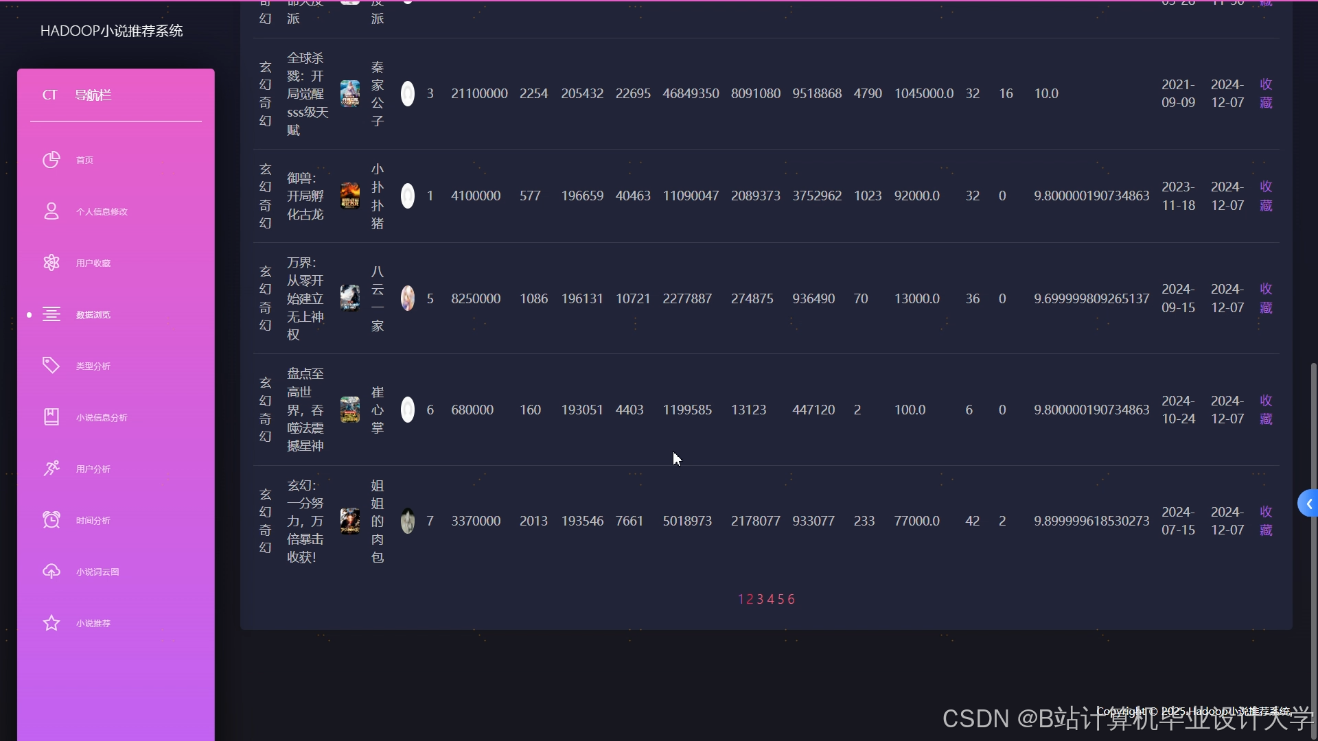Click author avatar of 八云一家
The height and width of the screenshot is (741, 1318).
coord(408,298)
